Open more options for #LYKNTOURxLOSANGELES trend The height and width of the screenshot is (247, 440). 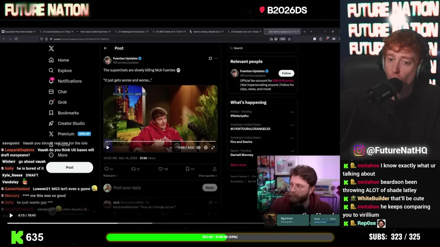click(x=293, y=125)
